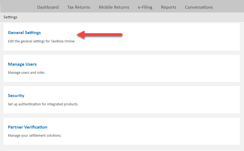
Task: Open the Reports tab
Action: tap(169, 7)
